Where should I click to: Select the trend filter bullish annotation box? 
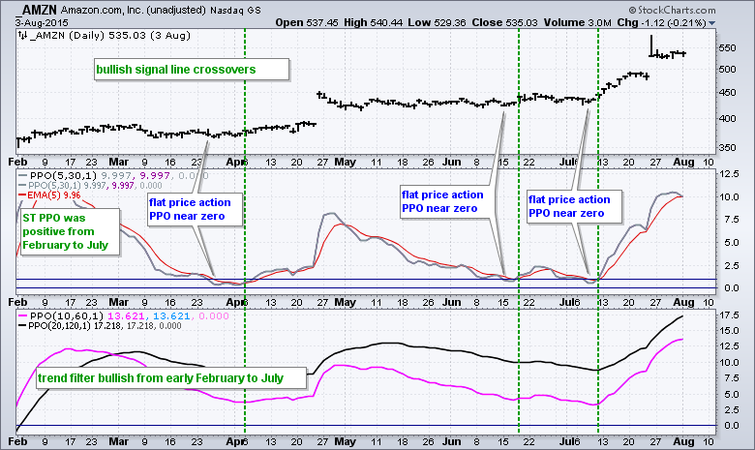coord(170,378)
